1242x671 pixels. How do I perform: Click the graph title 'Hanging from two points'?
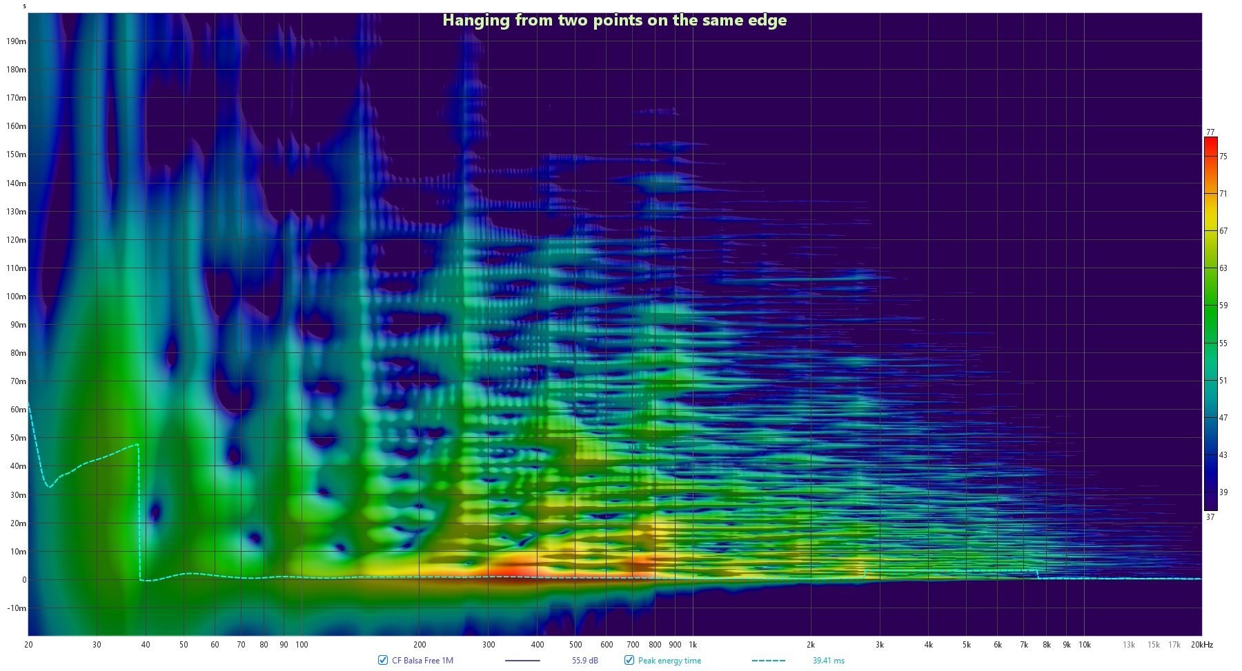tap(614, 20)
